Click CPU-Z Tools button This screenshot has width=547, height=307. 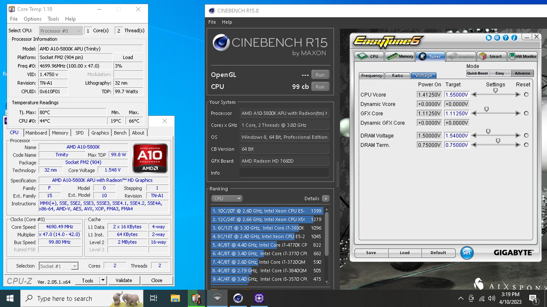[x=87, y=280]
